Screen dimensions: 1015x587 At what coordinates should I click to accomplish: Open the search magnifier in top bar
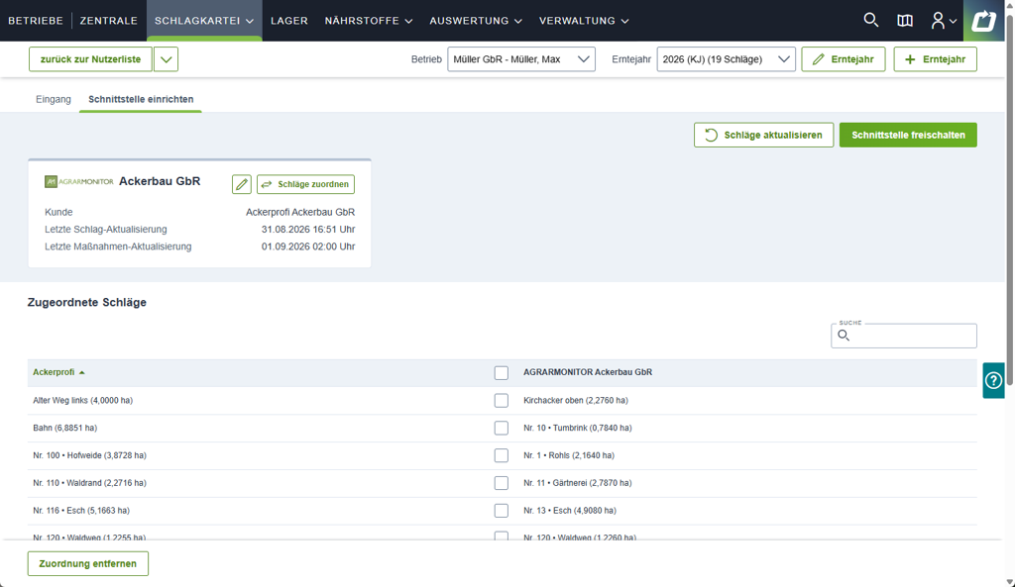click(870, 20)
